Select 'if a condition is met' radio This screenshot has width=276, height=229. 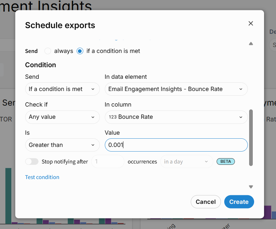[80, 51]
